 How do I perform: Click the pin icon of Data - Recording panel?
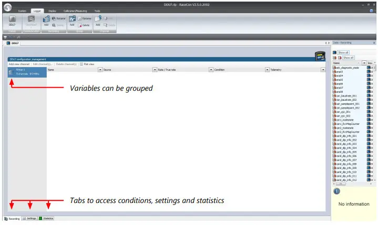pos(374,43)
